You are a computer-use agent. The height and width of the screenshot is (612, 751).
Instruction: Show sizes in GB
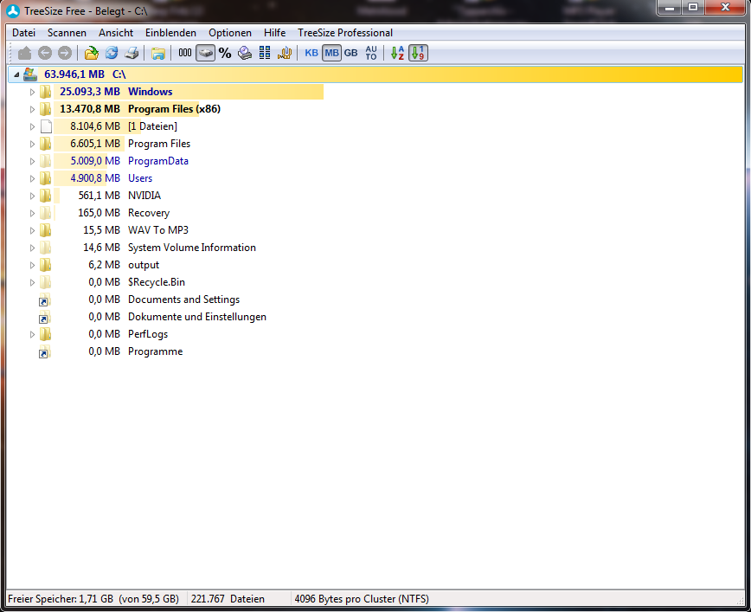(351, 53)
